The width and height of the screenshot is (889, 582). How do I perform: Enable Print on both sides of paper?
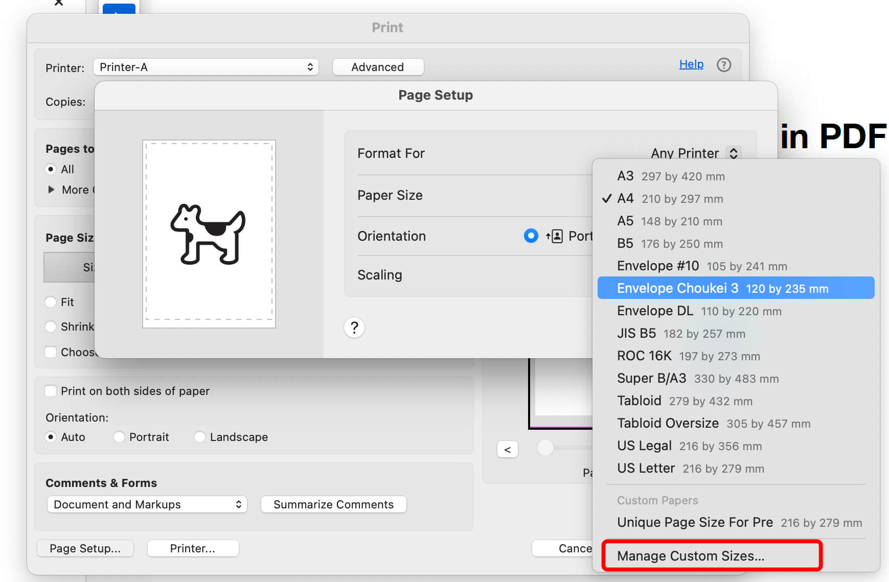click(51, 391)
